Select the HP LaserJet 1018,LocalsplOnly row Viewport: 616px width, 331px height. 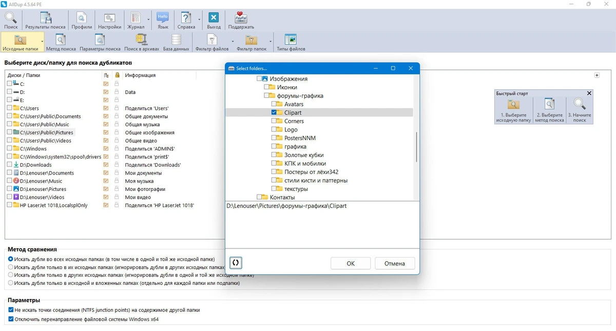click(x=54, y=205)
